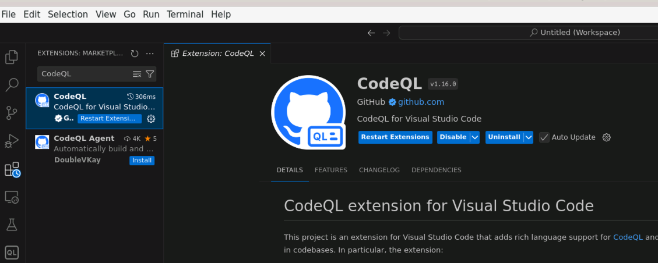This screenshot has width=658, height=263.
Task: Open the extensions filter menu
Action: [x=150, y=74]
